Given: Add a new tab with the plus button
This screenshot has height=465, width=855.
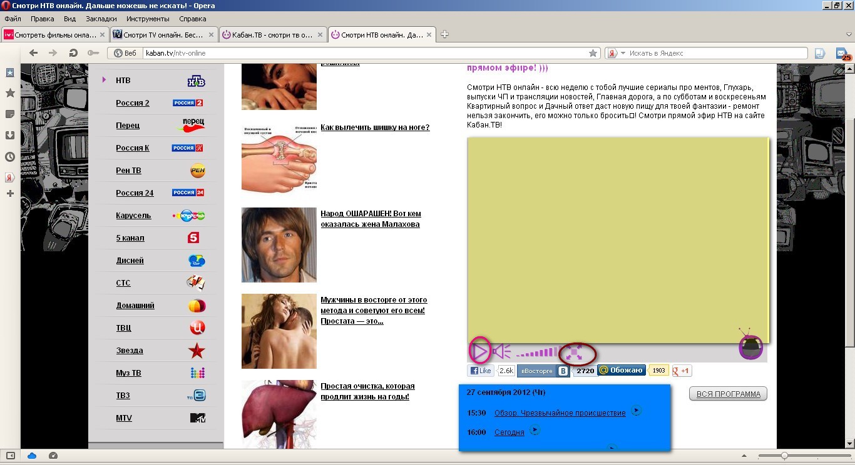Looking at the screenshot, I should point(445,34).
